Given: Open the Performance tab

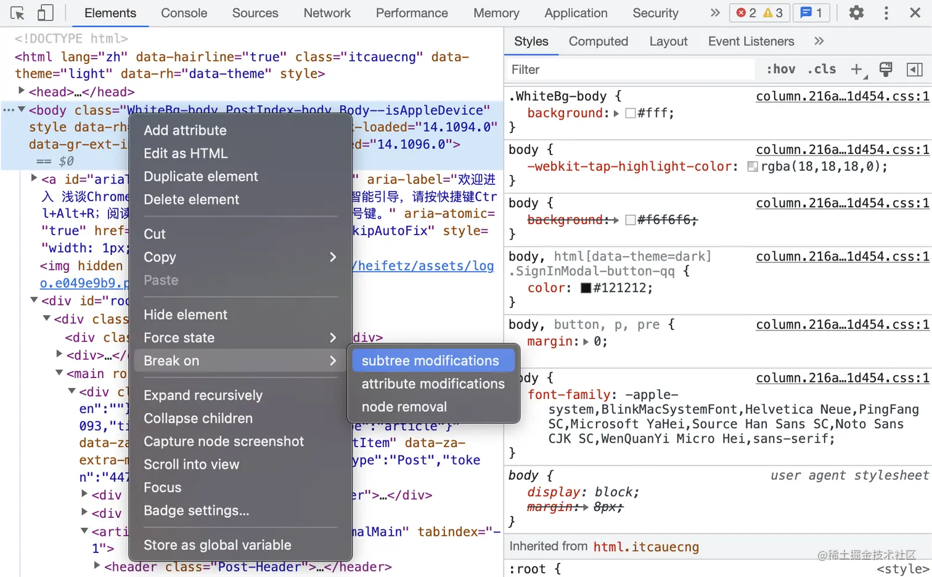Looking at the screenshot, I should tap(412, 13).
